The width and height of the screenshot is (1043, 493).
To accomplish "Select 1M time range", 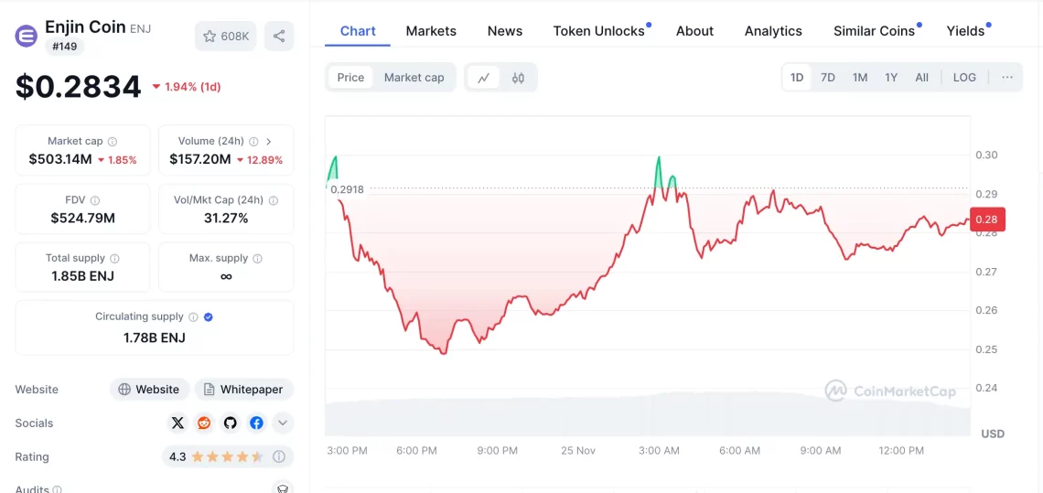I will (860, 77).
